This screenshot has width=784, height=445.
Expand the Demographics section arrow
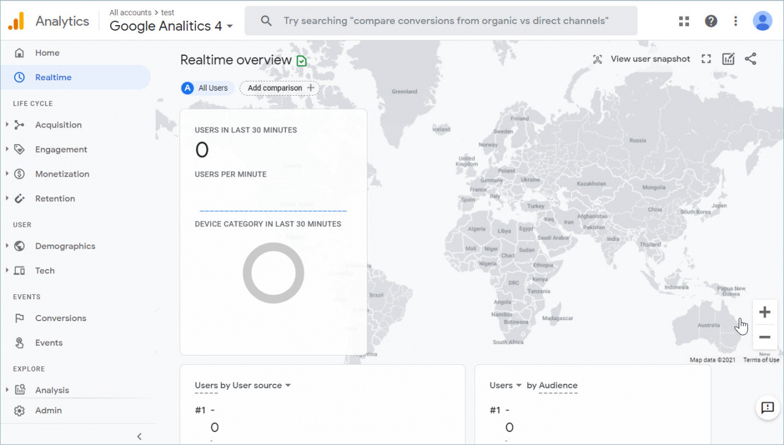[x=7, y=246]
